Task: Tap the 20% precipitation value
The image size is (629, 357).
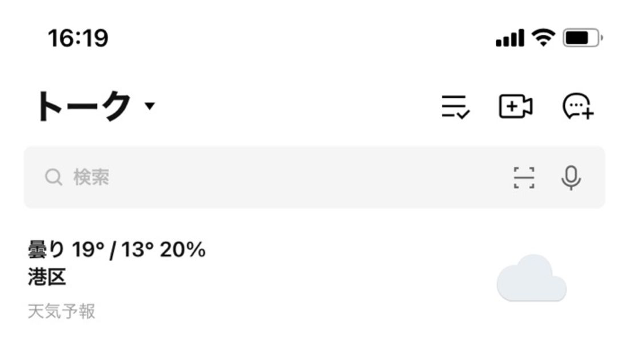Action: (183, 249)
